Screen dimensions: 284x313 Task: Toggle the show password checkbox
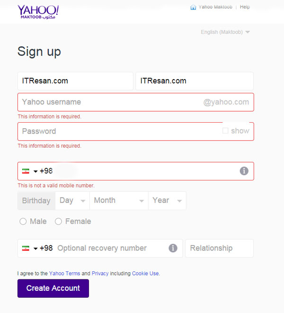click(x=225, y=131)
